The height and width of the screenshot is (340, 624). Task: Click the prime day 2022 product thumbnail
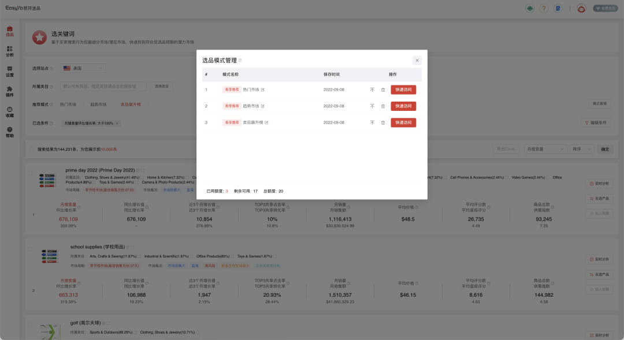[48, 180]
